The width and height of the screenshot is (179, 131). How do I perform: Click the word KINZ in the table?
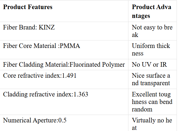pyautogui.click(x=47, y=27)
